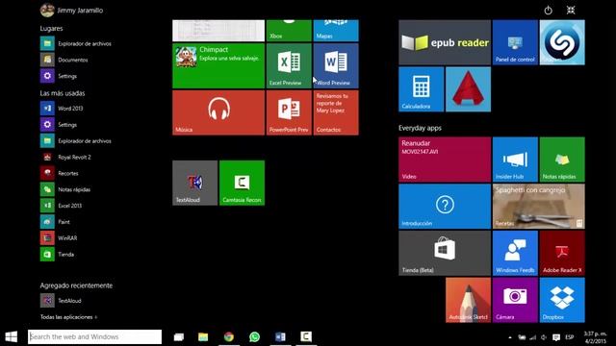
Task: Open WhatsApp from the taskbar
Action: [x=254, y=336]
